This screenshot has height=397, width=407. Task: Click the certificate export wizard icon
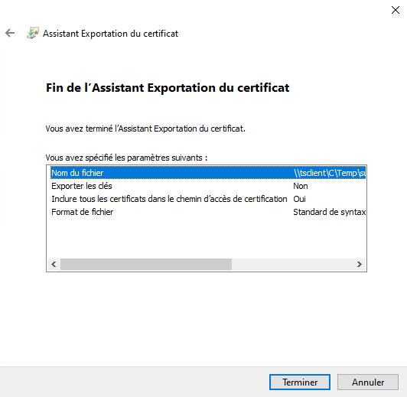click(x=33, y=33)
